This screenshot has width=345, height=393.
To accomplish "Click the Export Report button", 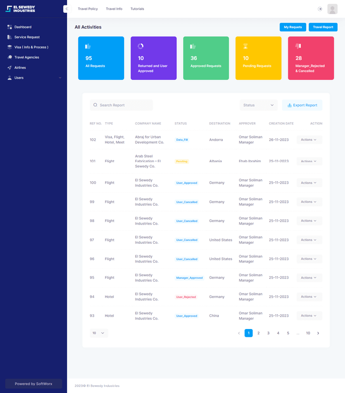I will pos(302,105).
